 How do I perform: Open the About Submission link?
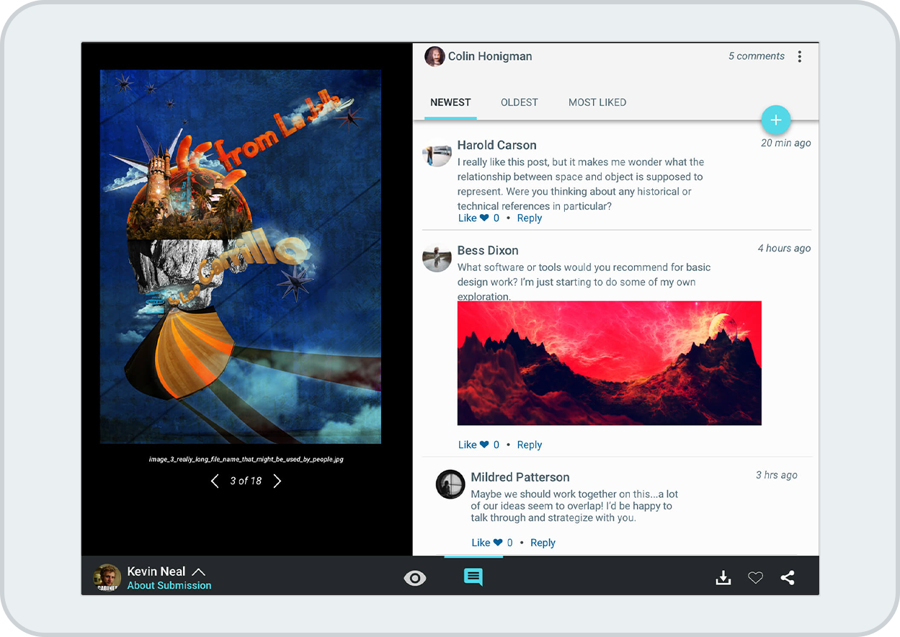tap(169, 586)
